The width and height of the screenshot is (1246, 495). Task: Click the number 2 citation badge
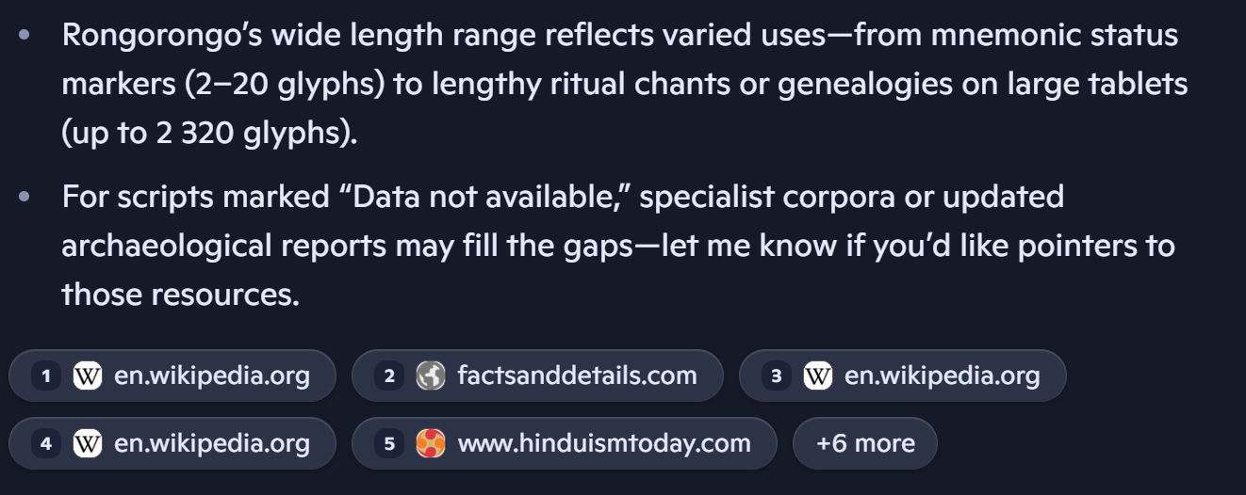[x=388, y=376]
